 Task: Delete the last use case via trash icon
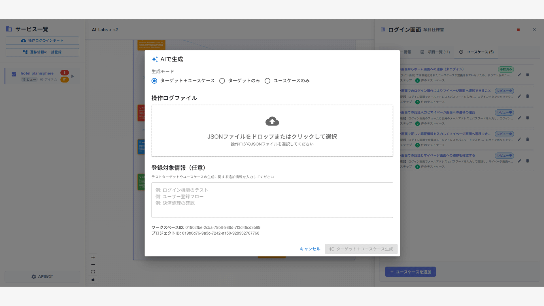pos(527,161)
